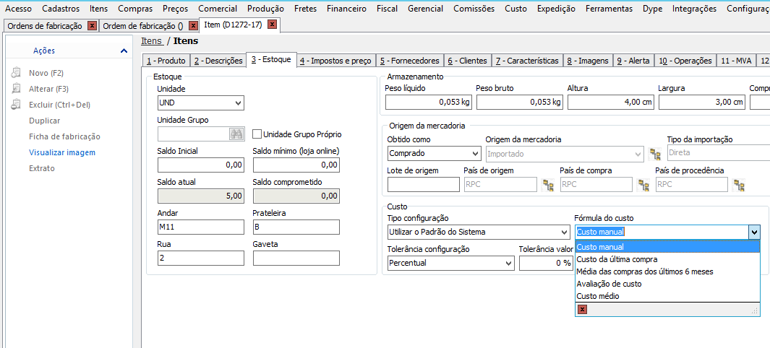Click the Rua field containing 2
The image size is (770, 348).
point(201,258)
